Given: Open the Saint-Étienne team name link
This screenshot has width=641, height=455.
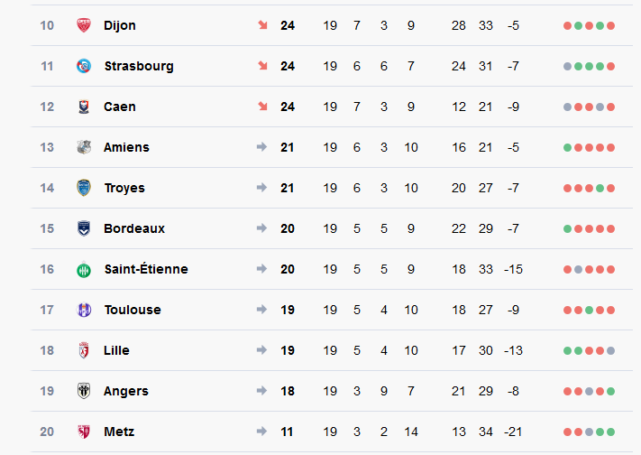Looking at the screenshot, I should (x=146, y=269).
